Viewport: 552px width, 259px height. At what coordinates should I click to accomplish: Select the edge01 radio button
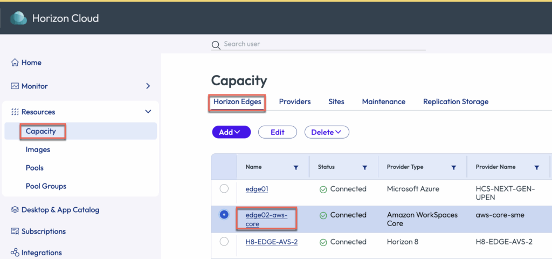[x=224, y=189]
